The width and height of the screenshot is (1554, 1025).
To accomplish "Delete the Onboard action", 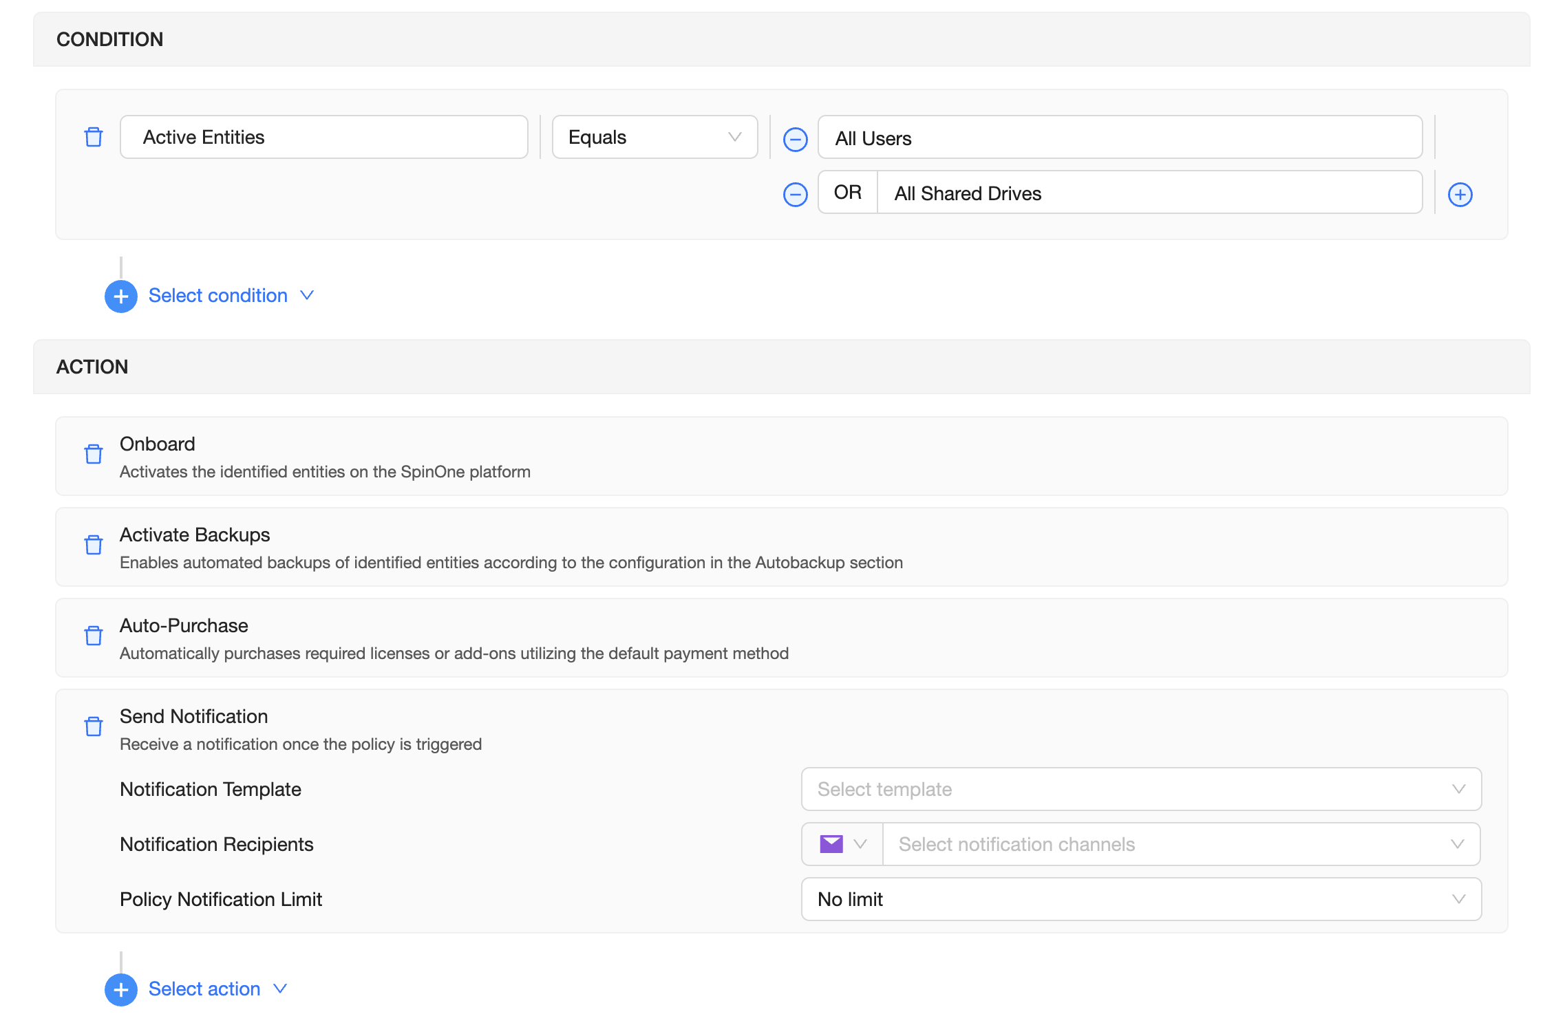I will point(94,454).
